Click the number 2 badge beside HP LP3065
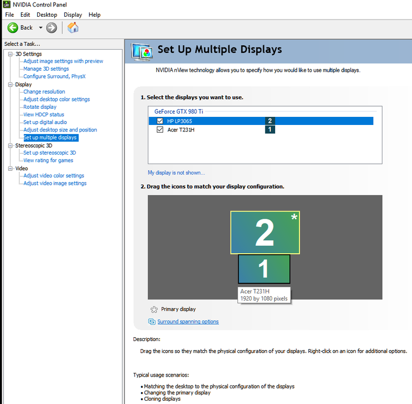 coord(270,121)
